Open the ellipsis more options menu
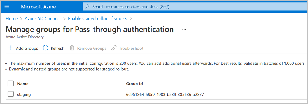This screenshot has height=104, width=308. pos(184,30)
